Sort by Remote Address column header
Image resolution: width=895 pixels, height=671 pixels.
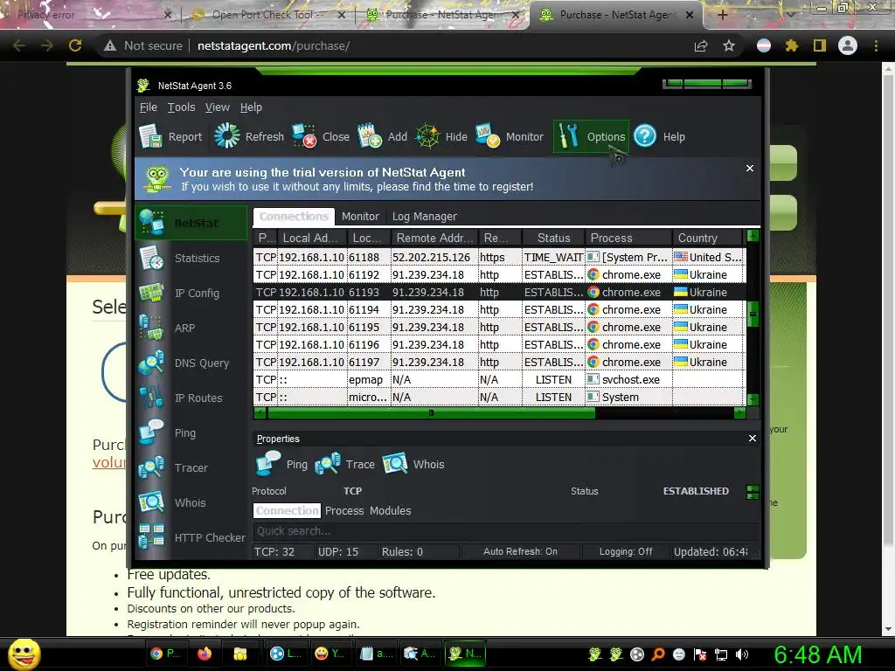pyautogui.click(x=434, y=238)
